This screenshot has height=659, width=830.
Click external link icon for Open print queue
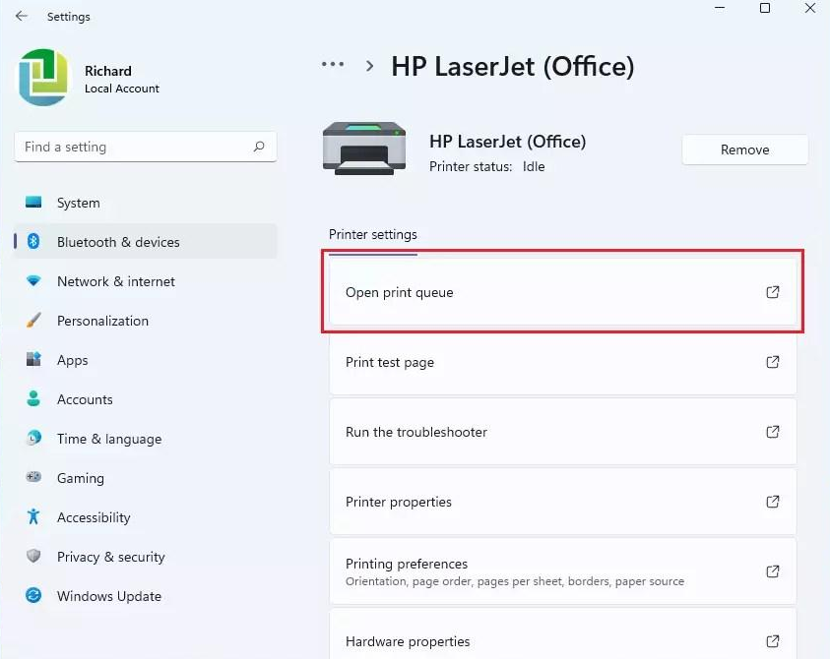point(773,292)
